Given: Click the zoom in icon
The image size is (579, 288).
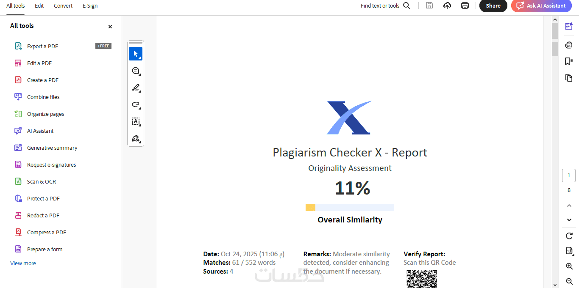Looking at the screenshot, I should pyautogui.click(x=569, y=266).
